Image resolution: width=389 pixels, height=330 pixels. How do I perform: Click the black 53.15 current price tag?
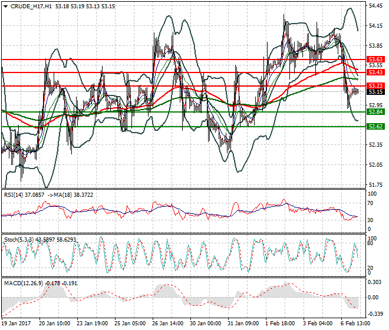click(x=375, y=92)
